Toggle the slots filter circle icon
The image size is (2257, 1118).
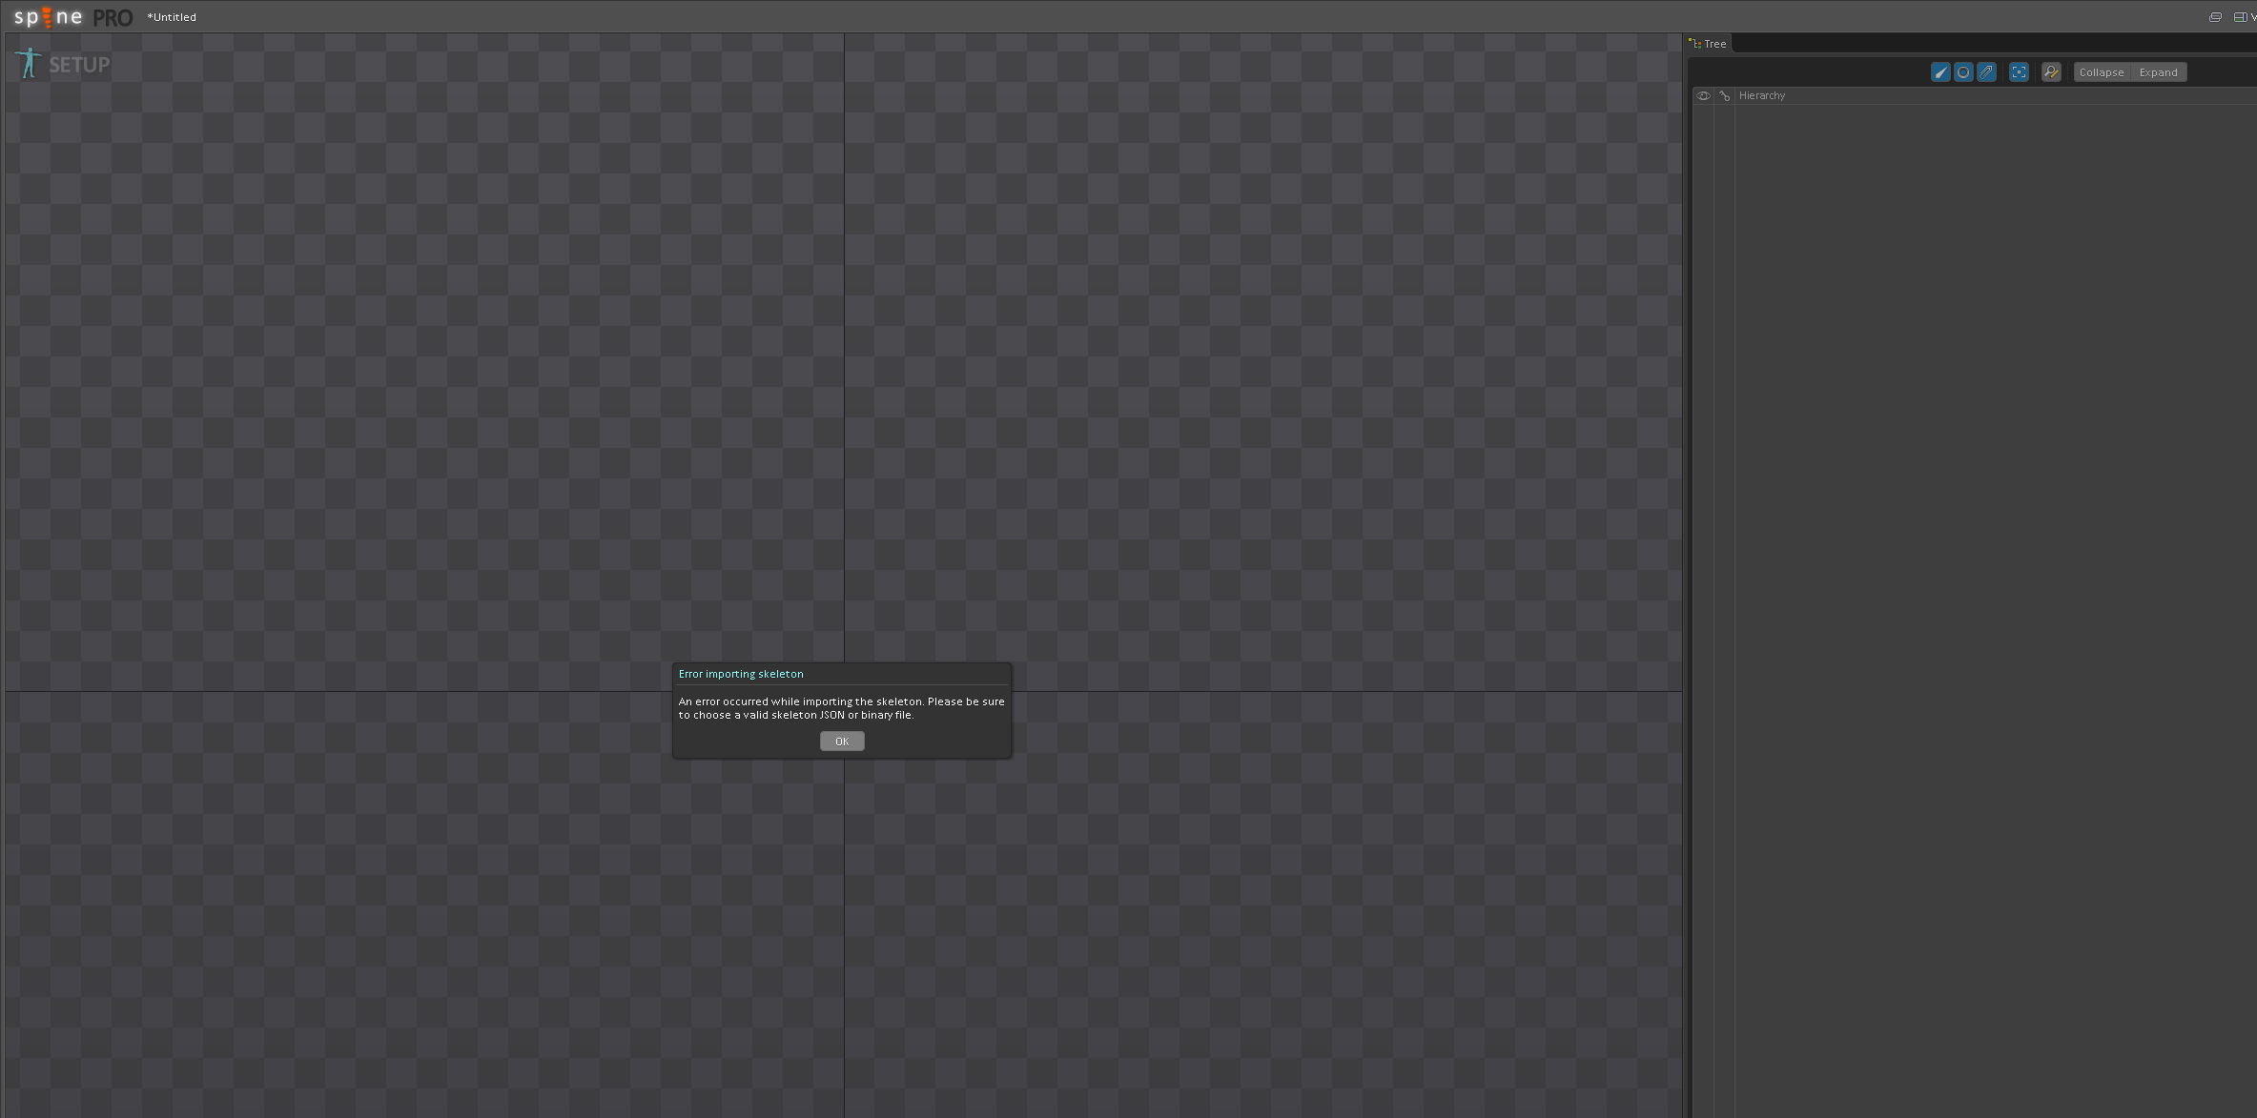pyautogui.click(x=1962, y=72)
